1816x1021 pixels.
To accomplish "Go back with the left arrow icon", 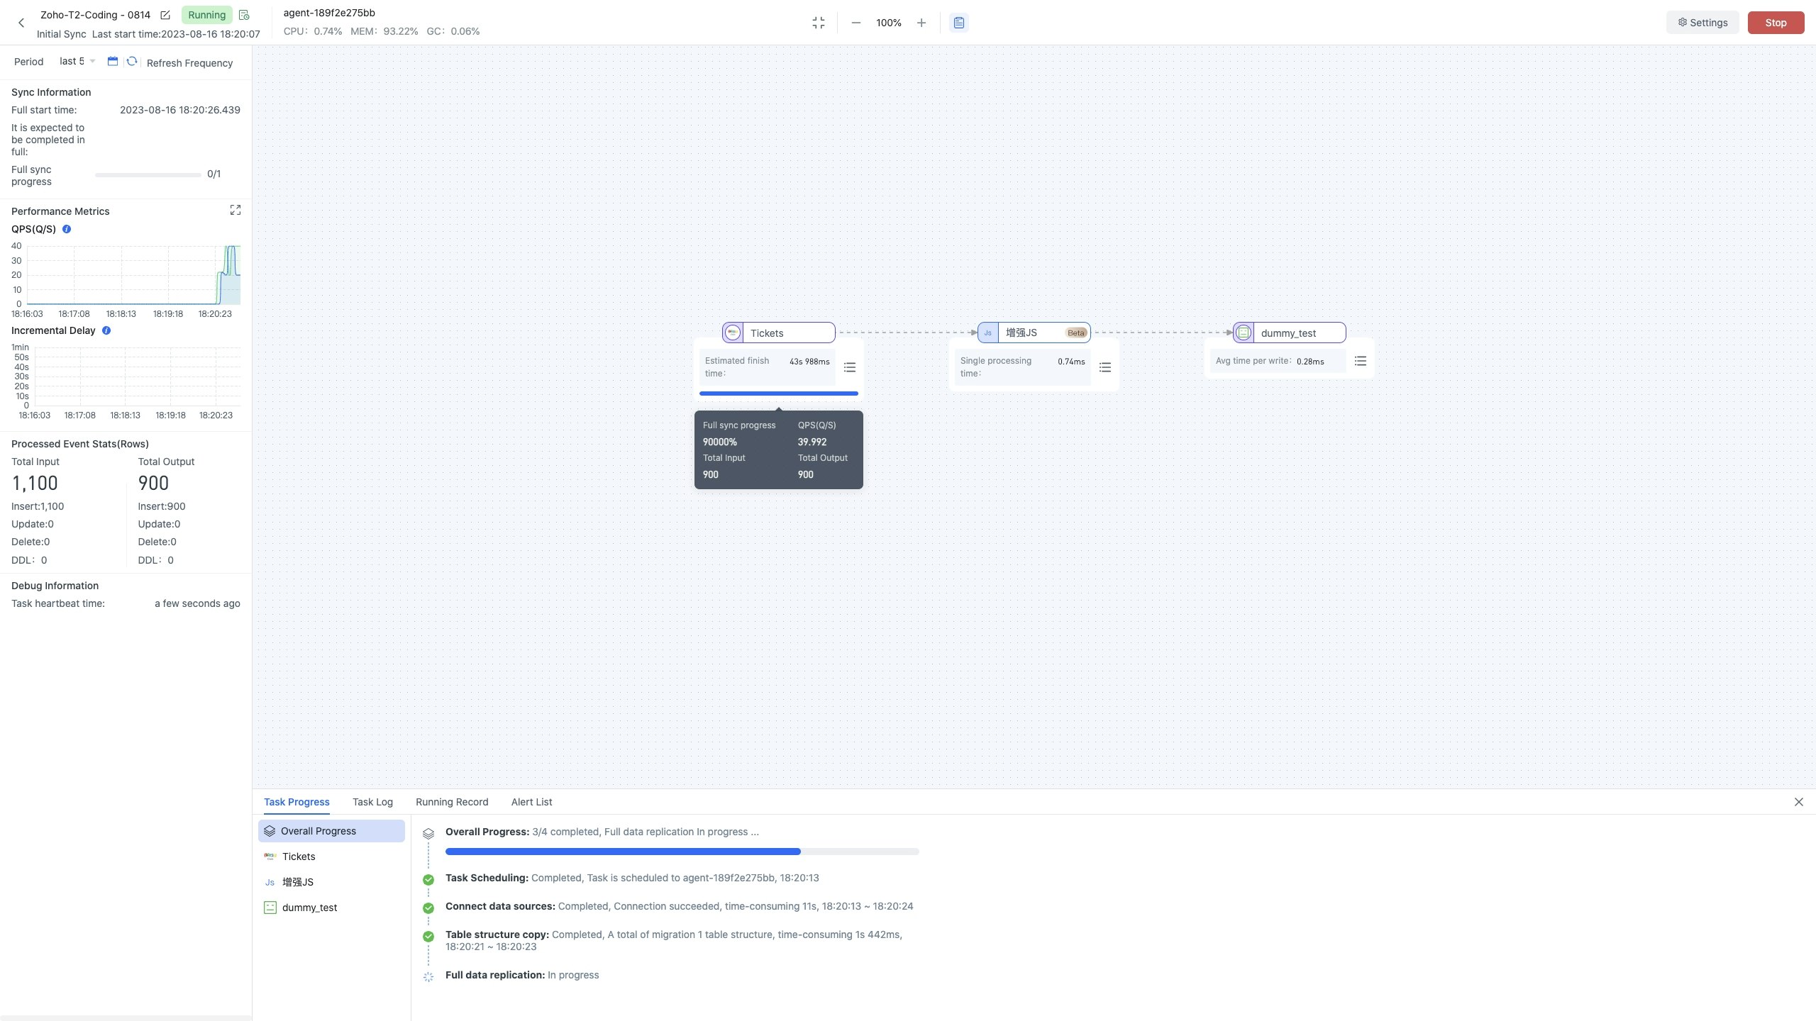I will (x=21, y=23).
